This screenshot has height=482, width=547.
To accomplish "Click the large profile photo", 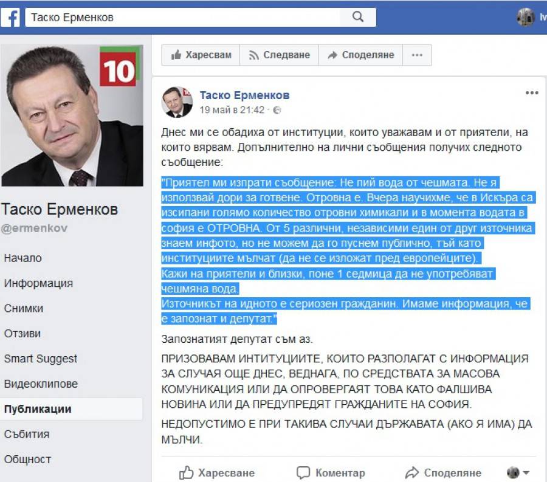I will (72, 115).
